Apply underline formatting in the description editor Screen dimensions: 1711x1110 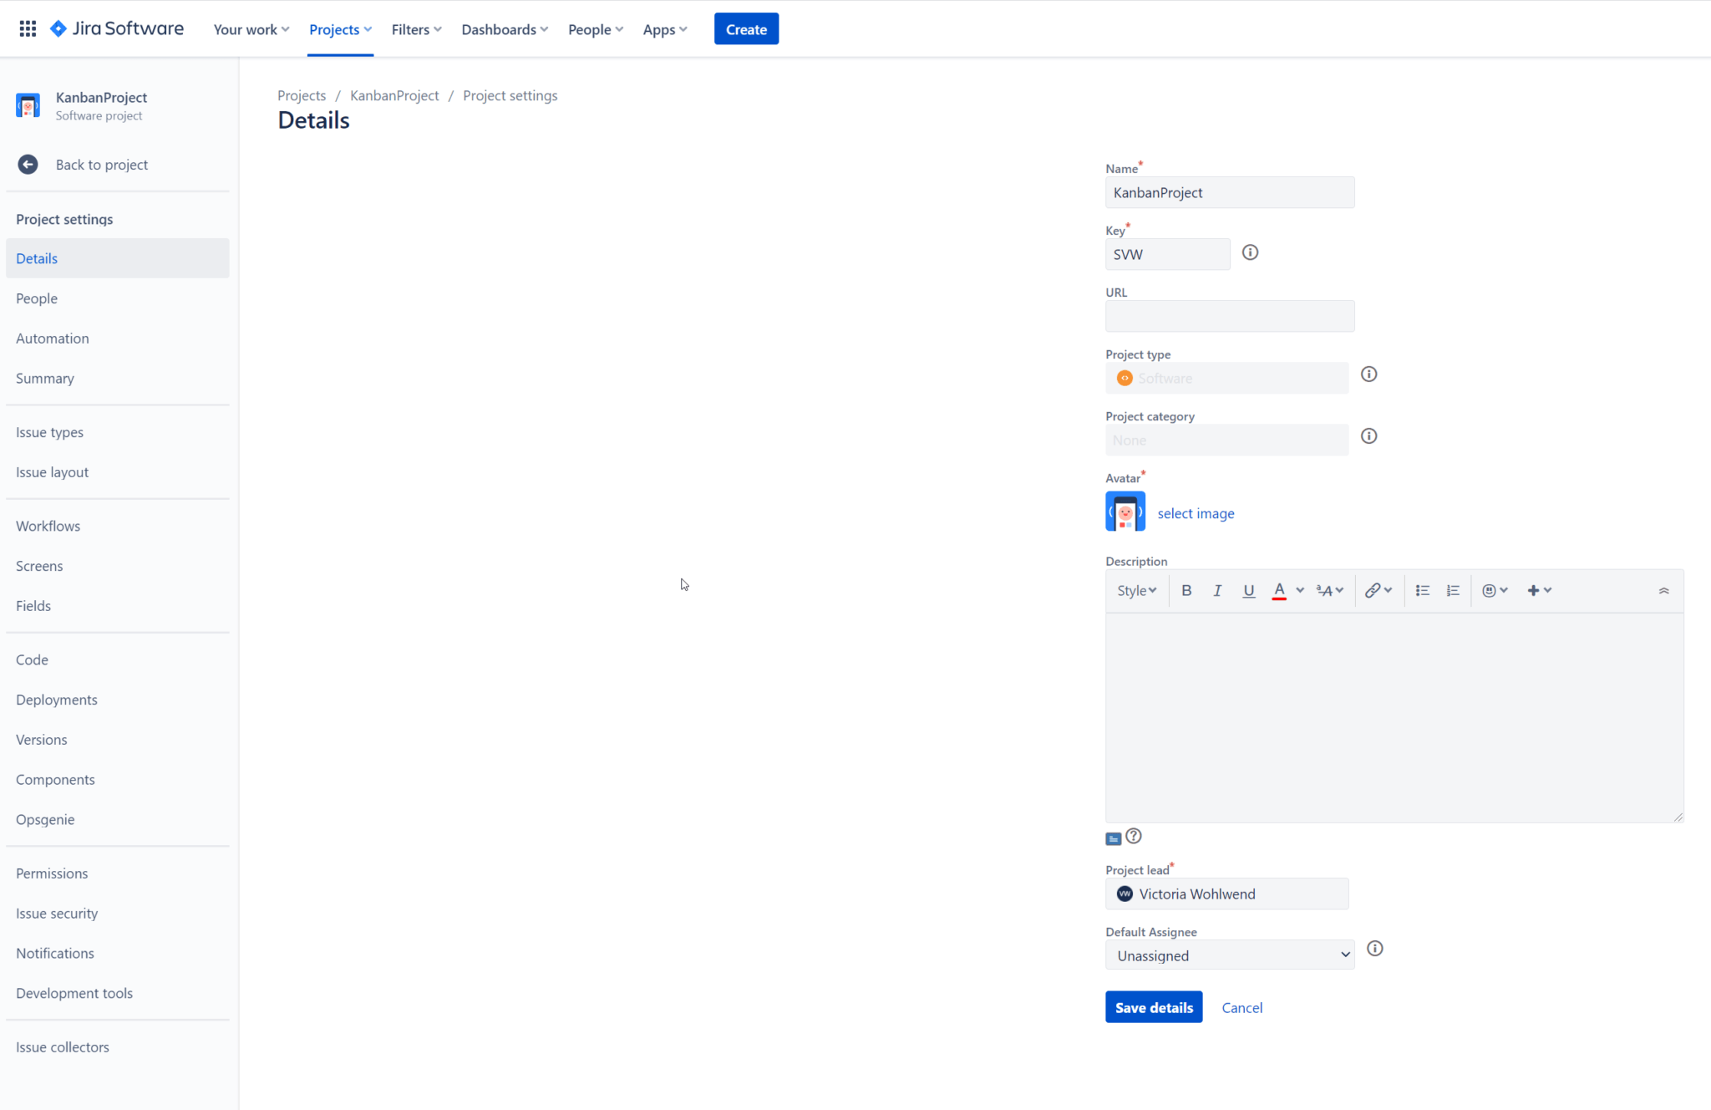[1248, 590]
